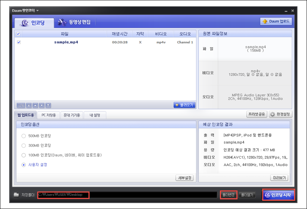Click the MPEG Audio Layer 3 info text
The height and width of the screenshot is (209, 307).
point(255,95)
